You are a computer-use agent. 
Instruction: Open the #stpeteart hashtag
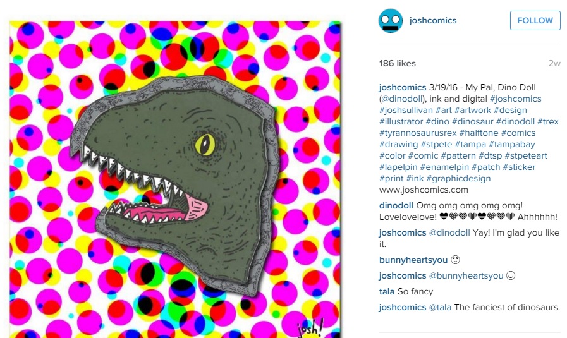[526, 156]
